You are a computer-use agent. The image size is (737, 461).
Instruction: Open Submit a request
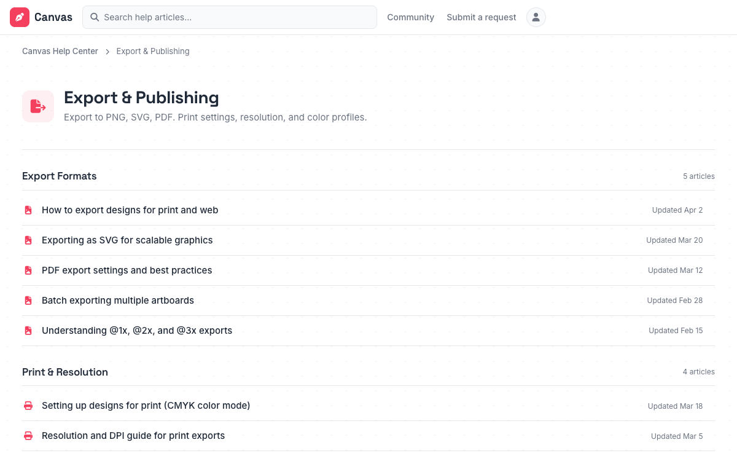[482, 17]
